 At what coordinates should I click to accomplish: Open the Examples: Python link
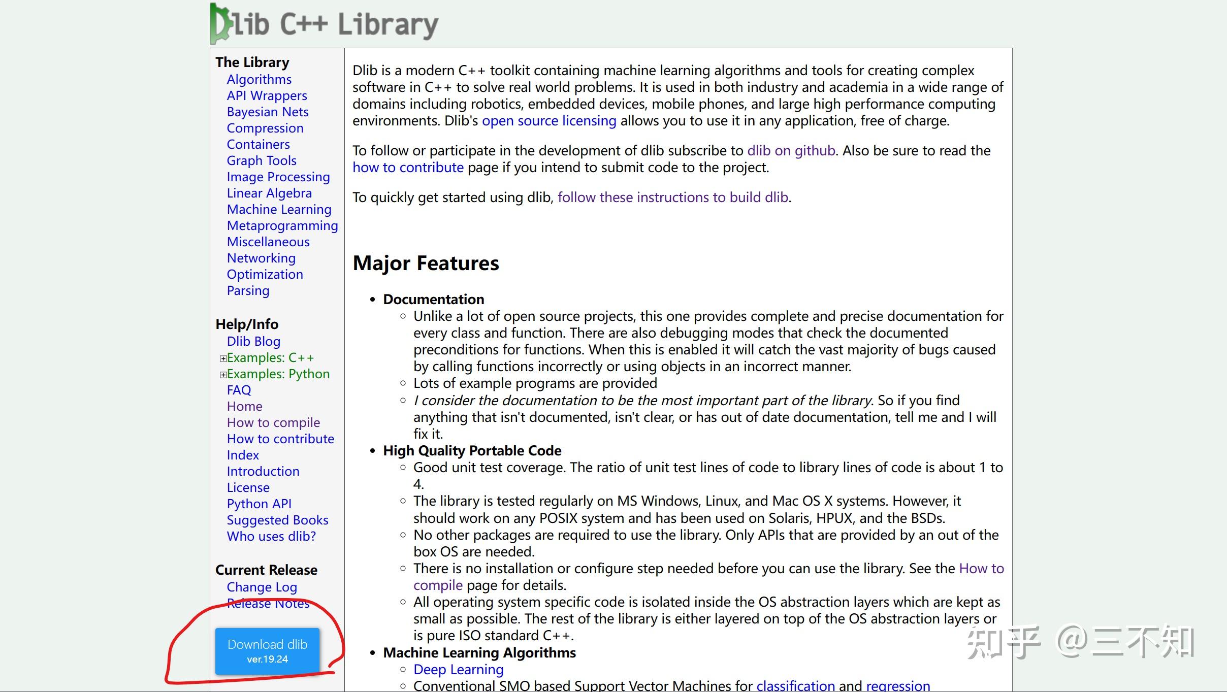[x=278, y=374]
